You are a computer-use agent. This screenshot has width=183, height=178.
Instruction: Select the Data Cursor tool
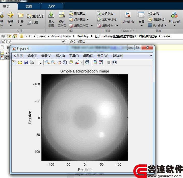71,62
